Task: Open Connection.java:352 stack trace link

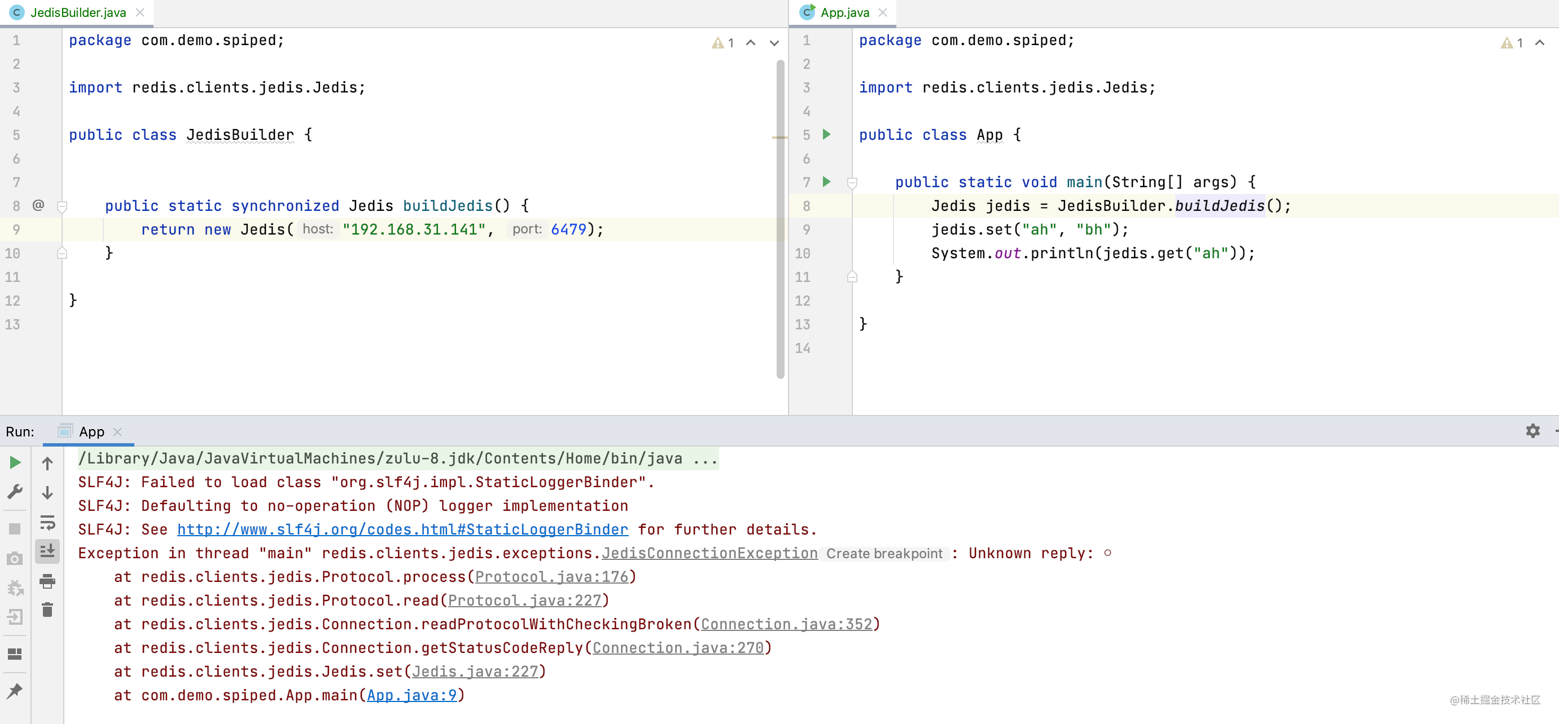Action: [x=787, y=624]
